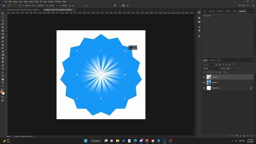Open the layer filter Kind dropdown
This screenshot has width=256, height=144.
[x=209, y=65]
